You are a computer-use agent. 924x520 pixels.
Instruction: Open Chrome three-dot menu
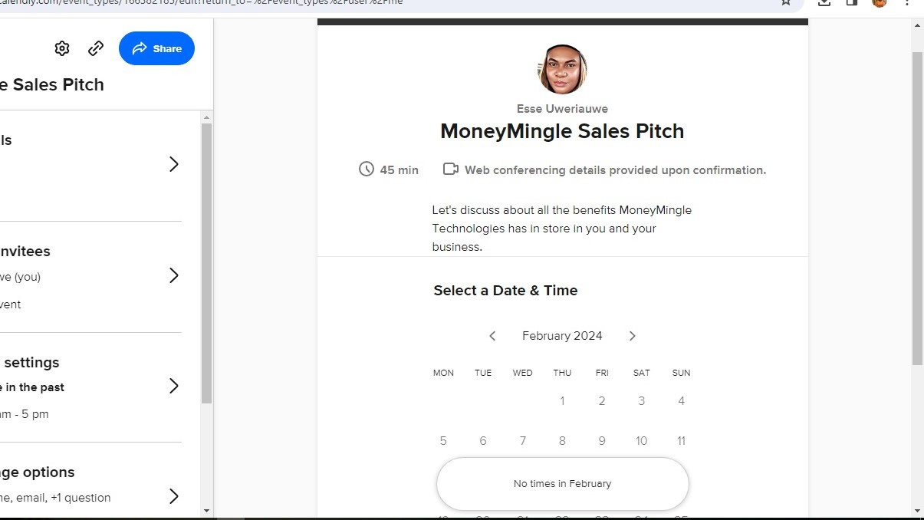point(907,3)
